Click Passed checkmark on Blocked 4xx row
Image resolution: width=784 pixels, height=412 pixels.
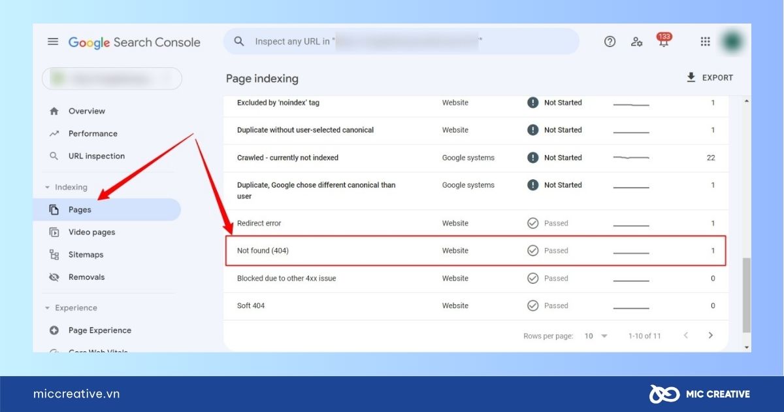click(532, 278)
